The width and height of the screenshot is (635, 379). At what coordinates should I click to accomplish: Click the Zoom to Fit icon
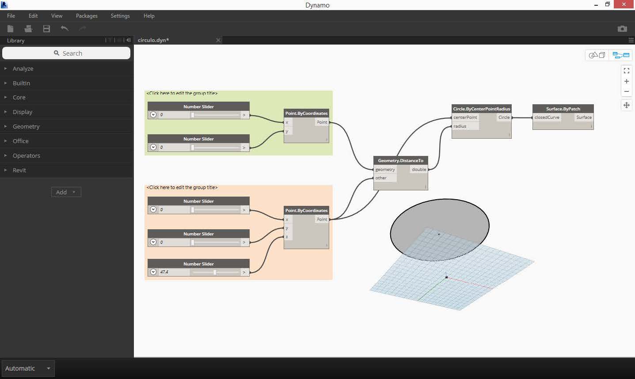point(626,71)
